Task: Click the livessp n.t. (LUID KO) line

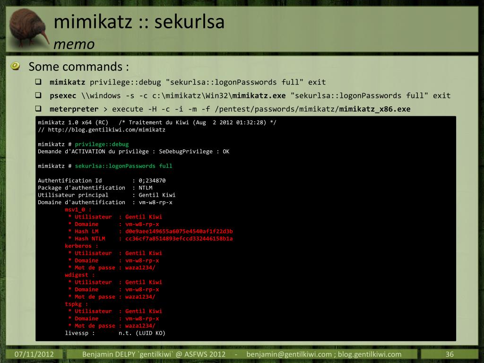Action: point(115,333)
